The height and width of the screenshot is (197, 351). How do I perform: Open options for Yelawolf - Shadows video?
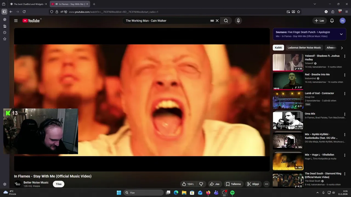pyautogui.click(x=345, y=56)
